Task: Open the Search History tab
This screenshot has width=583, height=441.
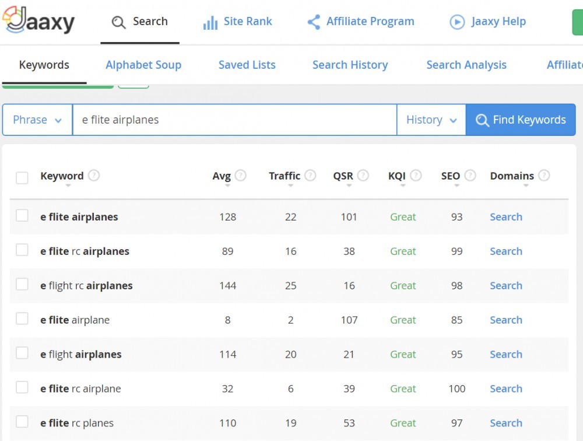Action: (350, 65)
